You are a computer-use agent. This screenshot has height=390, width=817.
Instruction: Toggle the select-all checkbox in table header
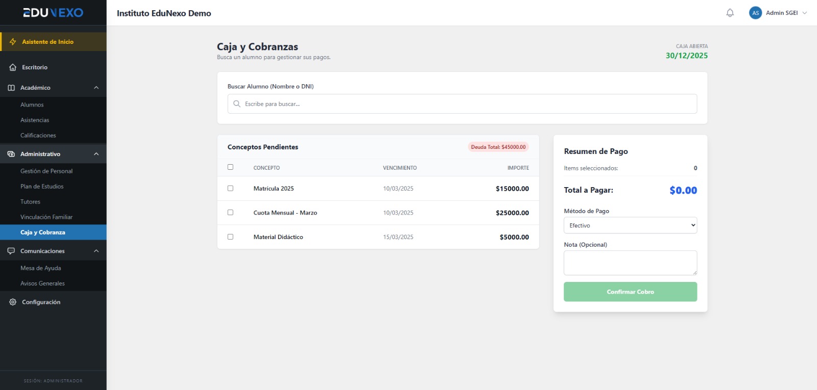[230, 167]
